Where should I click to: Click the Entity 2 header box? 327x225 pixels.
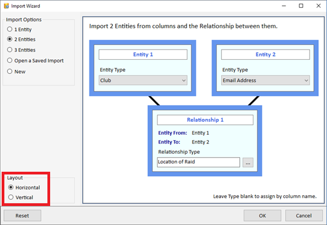265,54
